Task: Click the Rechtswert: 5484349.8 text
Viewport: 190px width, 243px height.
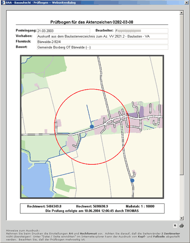Action: pyautogui.click(x=44, y=206)
